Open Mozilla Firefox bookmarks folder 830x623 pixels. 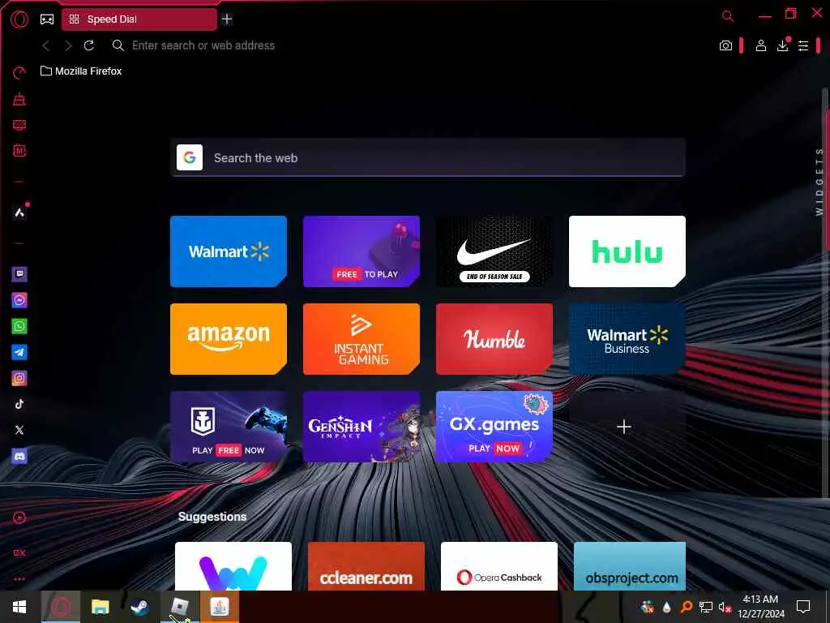(x=81, y=71)
